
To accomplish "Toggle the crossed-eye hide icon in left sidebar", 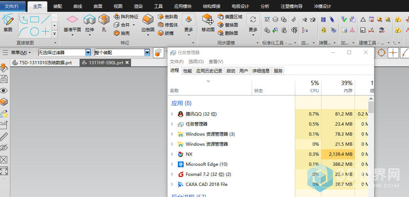I will [4, 147].
